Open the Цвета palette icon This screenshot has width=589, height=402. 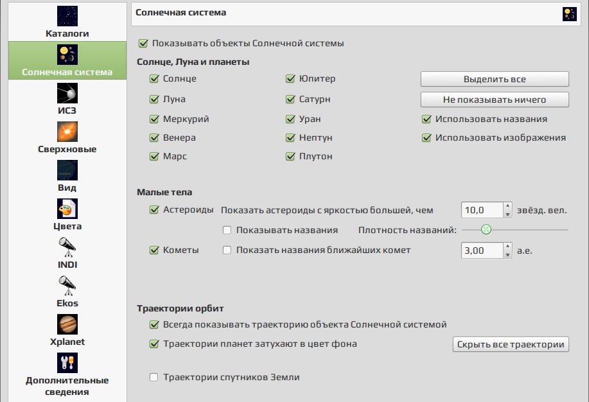(67, 209)
